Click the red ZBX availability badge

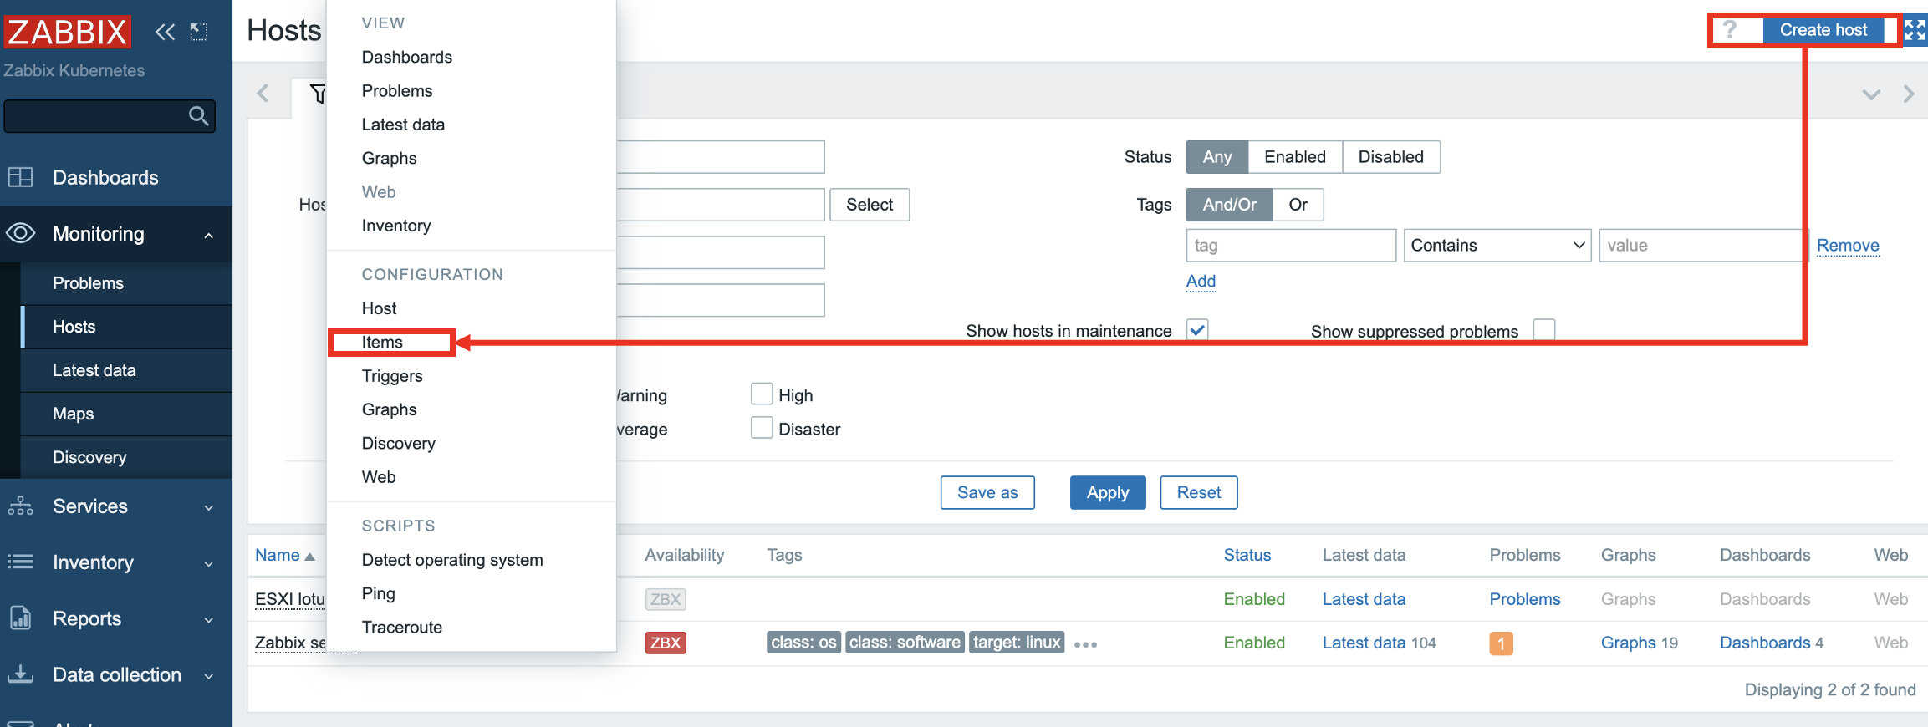coord(666,643)
